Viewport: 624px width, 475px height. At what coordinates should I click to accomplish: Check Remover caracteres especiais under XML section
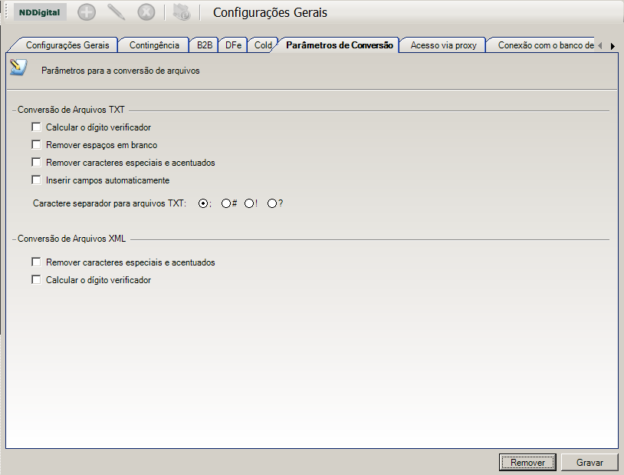(36, 262)
